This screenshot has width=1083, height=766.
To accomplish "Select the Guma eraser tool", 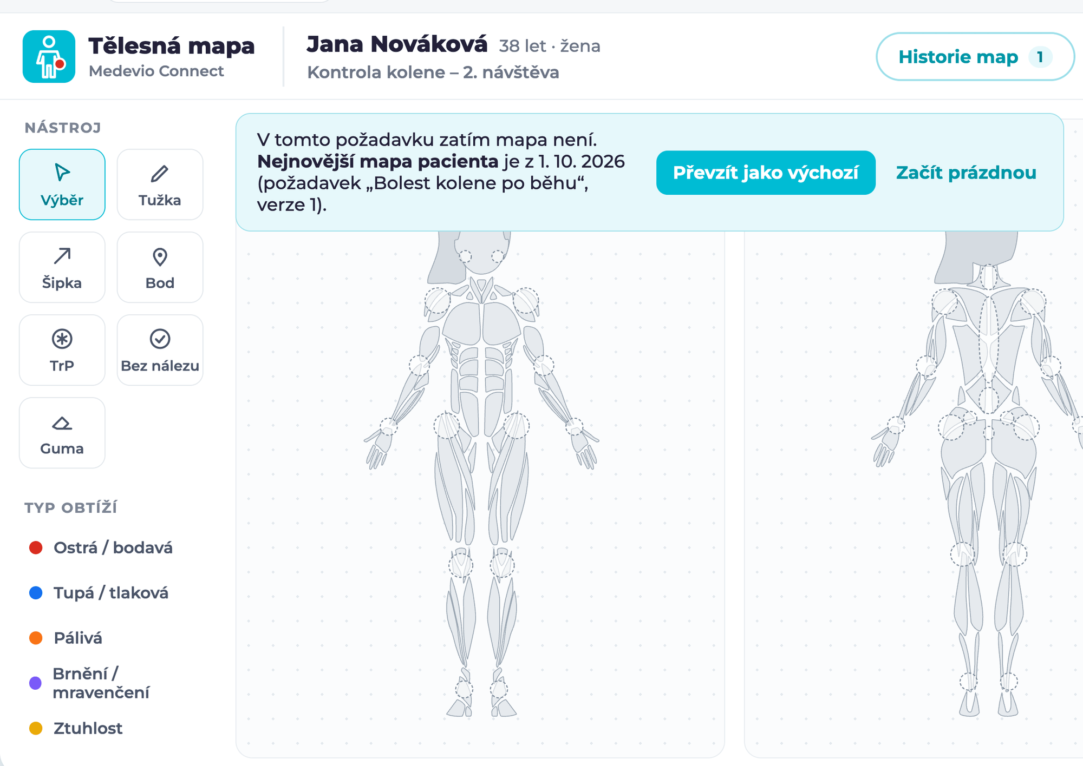I will pos(62,433).
